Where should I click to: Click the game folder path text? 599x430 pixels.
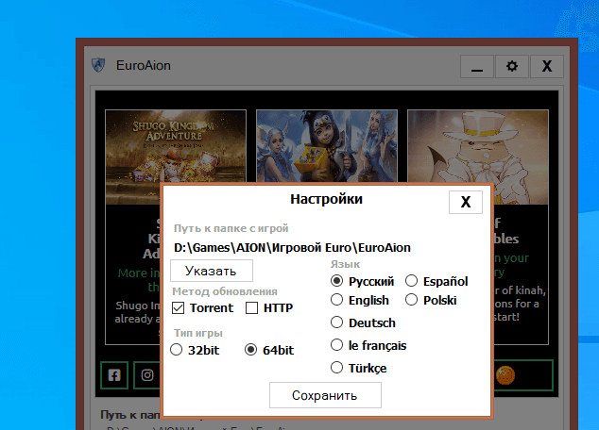click(x=292, y=248)
